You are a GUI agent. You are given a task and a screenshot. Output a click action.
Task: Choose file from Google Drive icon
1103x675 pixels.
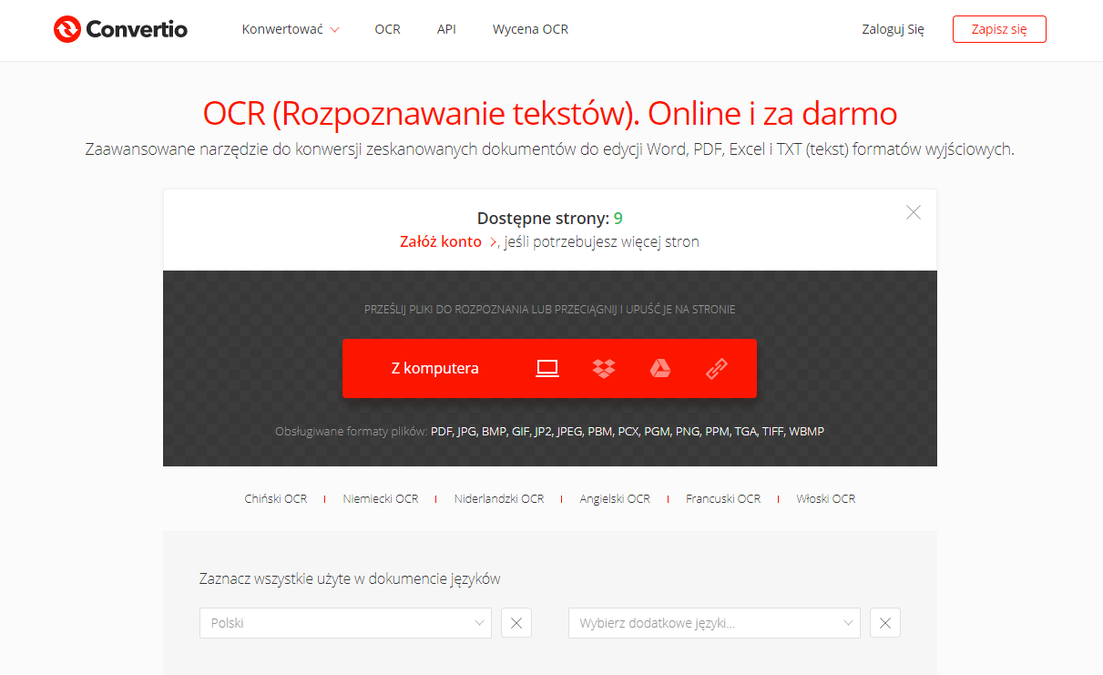pyautogui.click(x=660, y=368)
